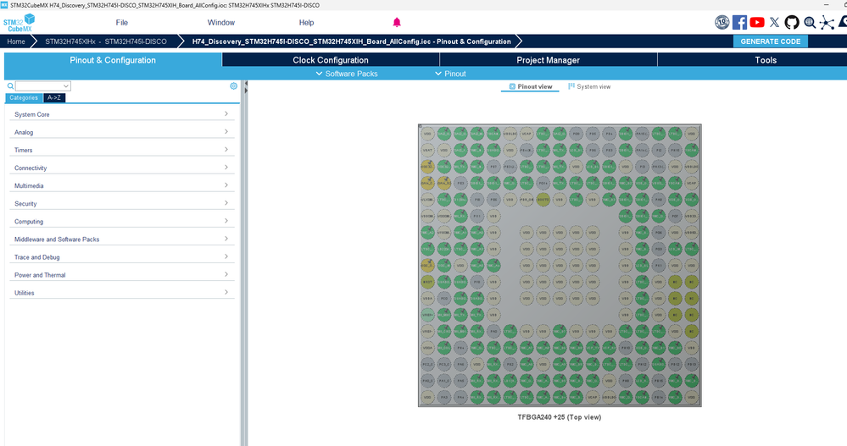847x446 pixels.
Task: Expand the Utilities category
Action: tap(121, 293)
